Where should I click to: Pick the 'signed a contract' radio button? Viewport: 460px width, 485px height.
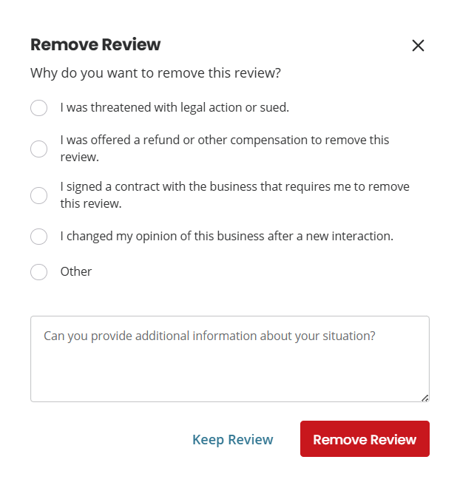tap(38, 195)
